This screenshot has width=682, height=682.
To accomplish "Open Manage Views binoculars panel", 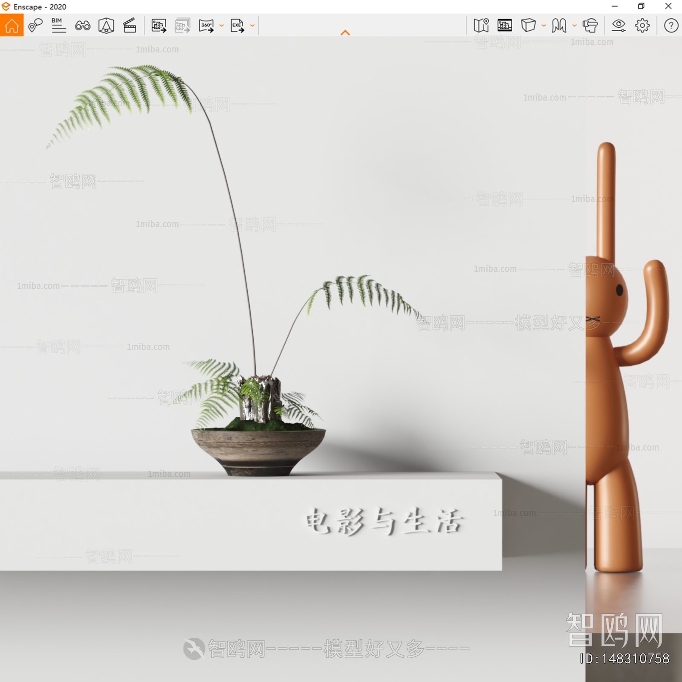I will [82, 26].
